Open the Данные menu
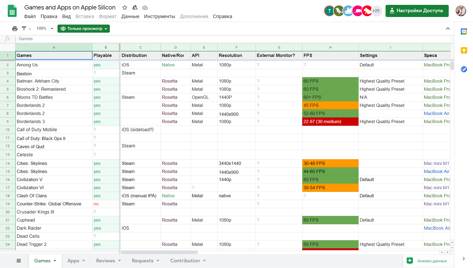 (x=130, y=16)
